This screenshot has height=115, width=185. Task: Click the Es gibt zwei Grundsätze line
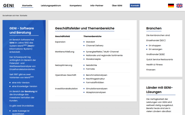(22, 106)
